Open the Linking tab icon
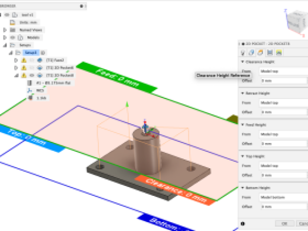308x231 pixels. 279,53
